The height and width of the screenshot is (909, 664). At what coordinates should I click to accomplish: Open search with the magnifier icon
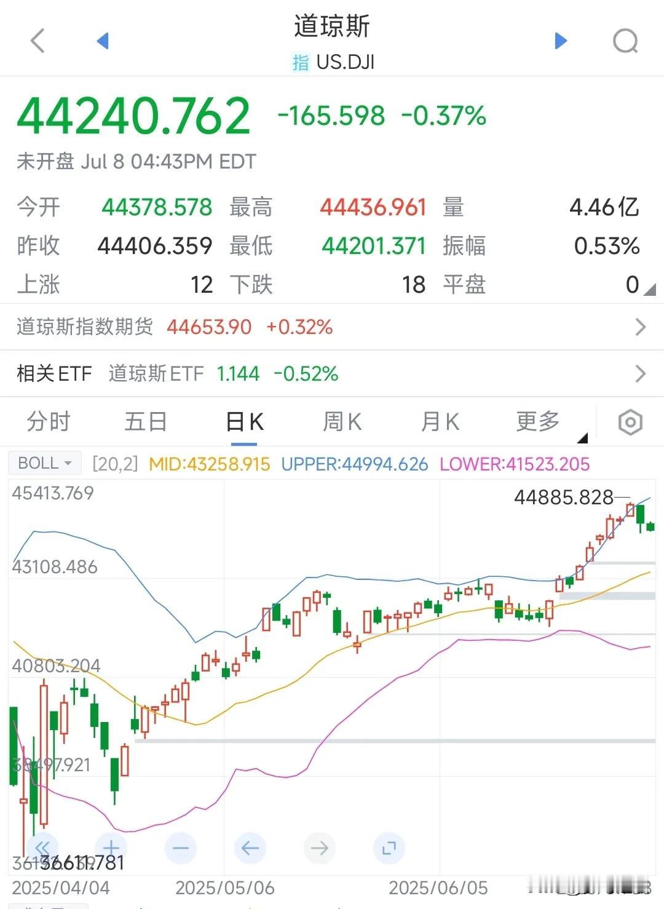pos(625,41)
